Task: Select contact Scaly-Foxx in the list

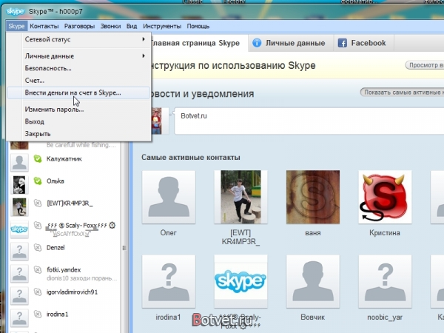Action: 64,229
